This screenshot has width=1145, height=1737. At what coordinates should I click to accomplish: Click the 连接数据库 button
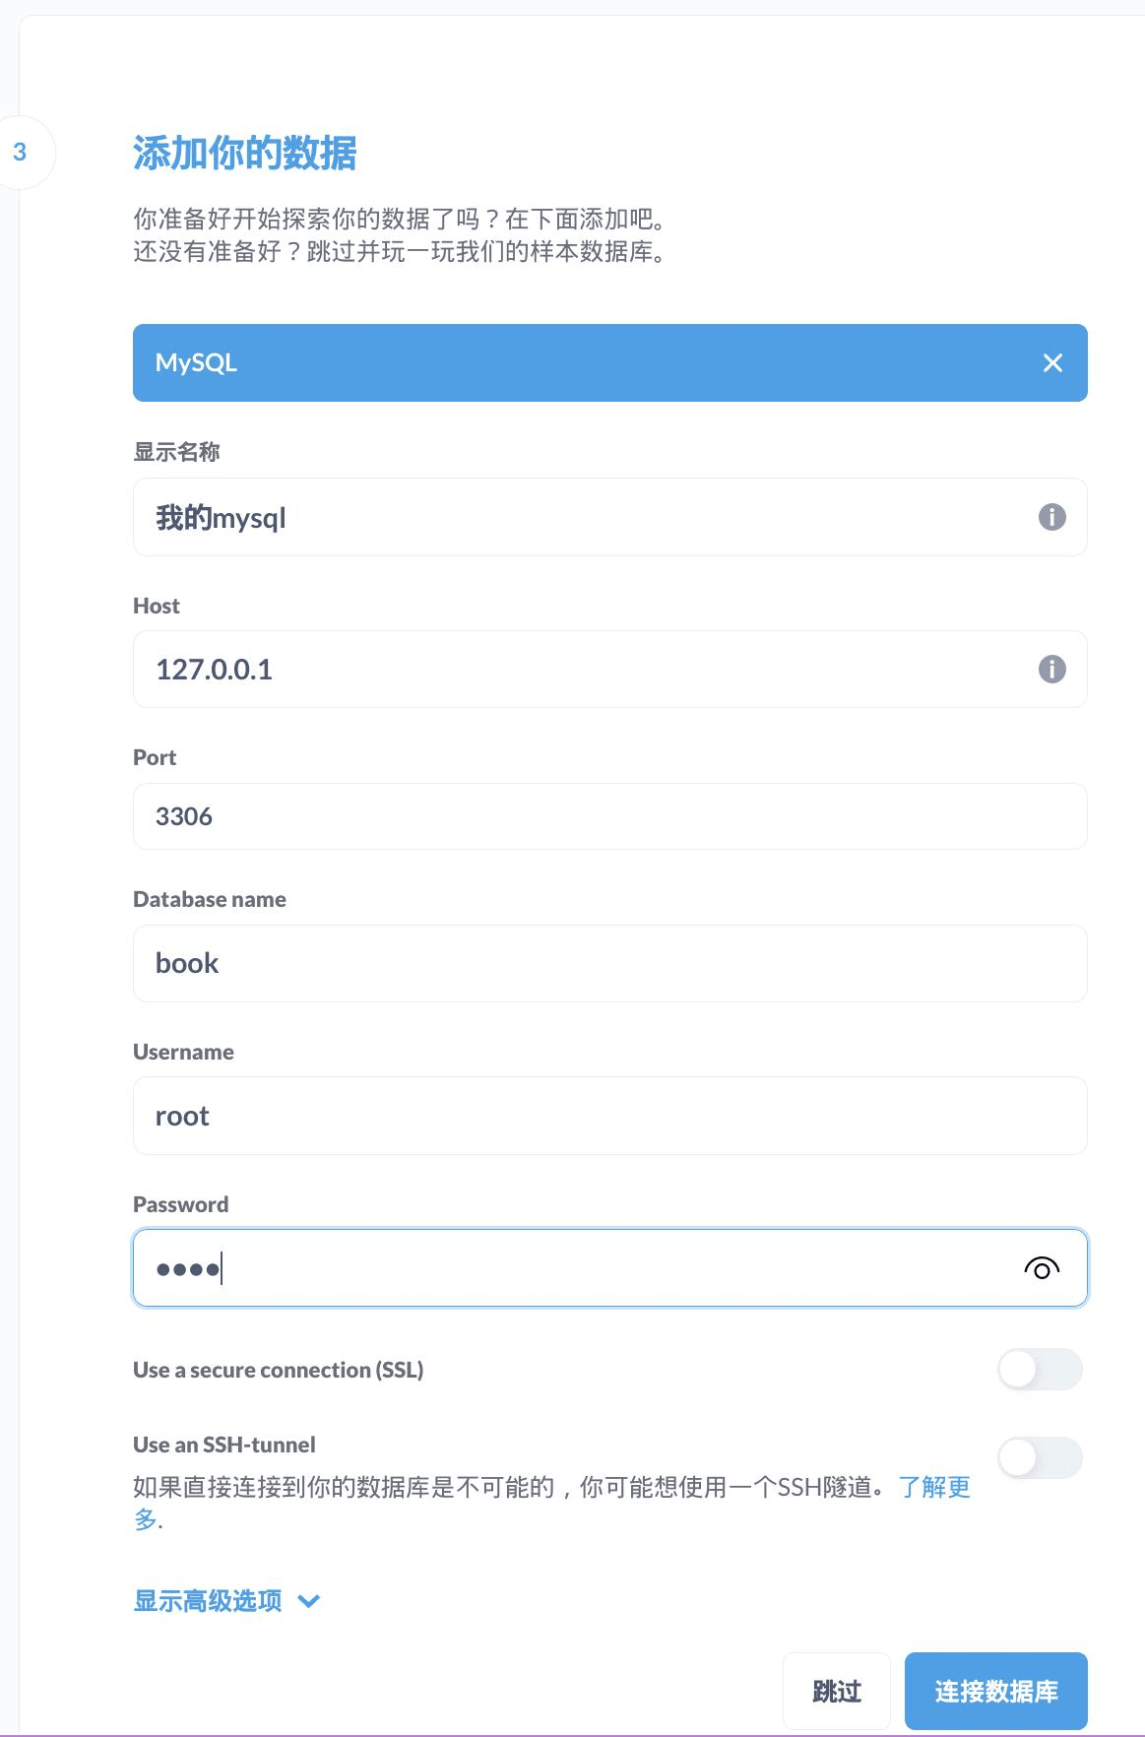click(x=996, y=1691)
